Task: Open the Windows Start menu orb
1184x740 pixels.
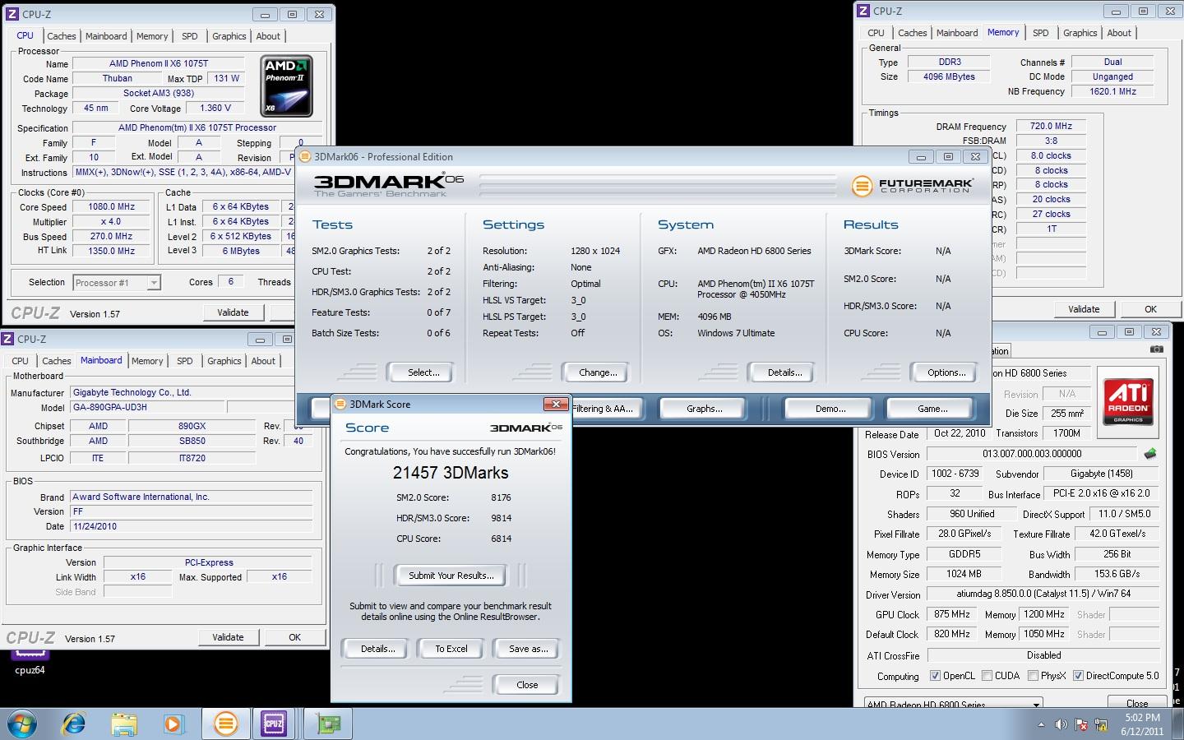Action: [x=21, y=724]
